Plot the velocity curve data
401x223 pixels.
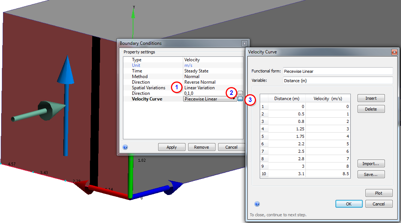coord(379,193)
